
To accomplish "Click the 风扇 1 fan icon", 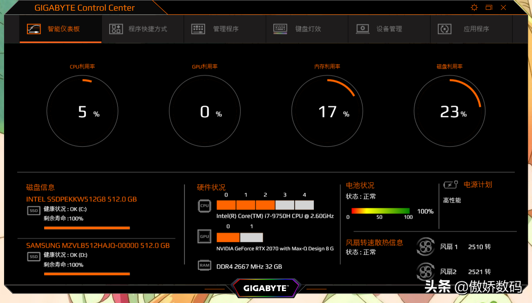I will (425, 246).
